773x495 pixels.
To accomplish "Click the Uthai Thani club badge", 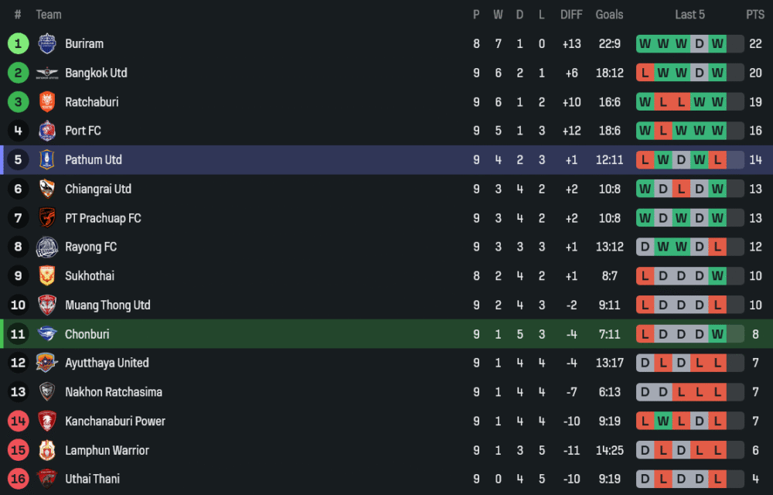I will coord(47,479).
